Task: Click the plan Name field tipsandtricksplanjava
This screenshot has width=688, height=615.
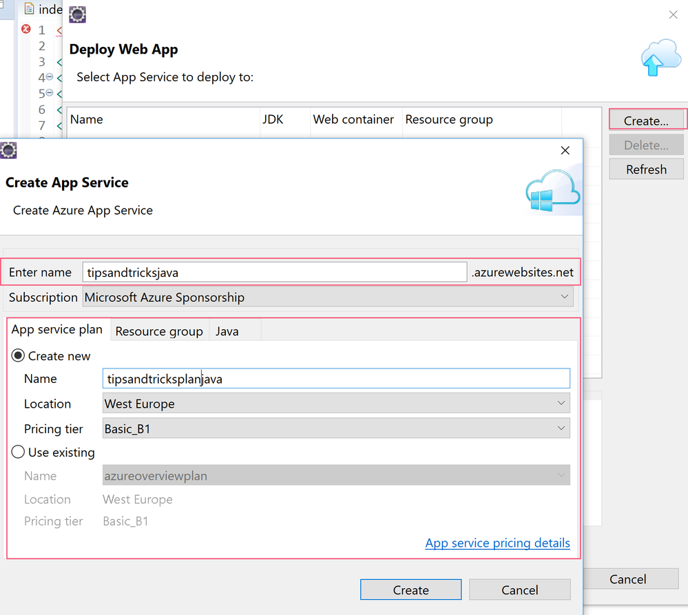Action: [336, 378]
